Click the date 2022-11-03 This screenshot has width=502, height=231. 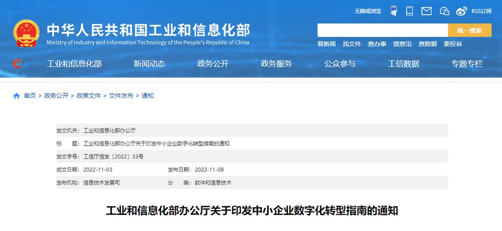[98, 170]
